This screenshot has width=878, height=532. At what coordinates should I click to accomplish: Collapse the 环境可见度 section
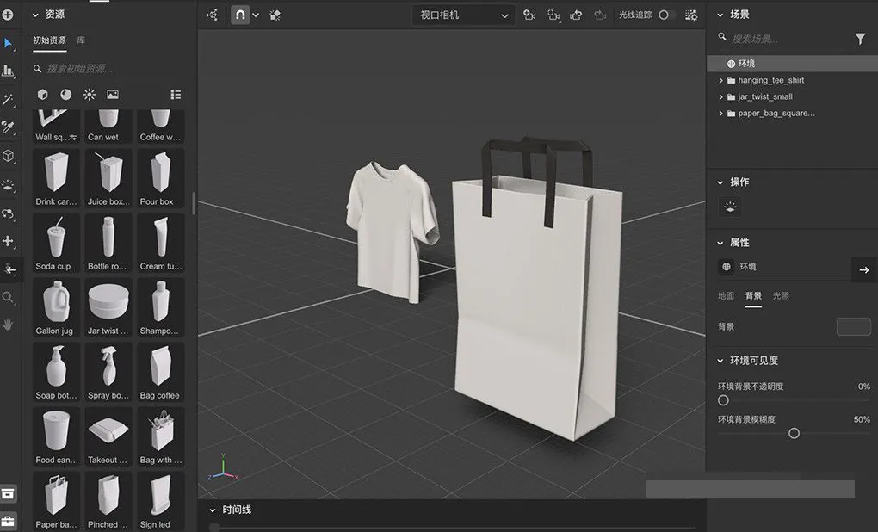pyautogui.click(x=720, y=361)
